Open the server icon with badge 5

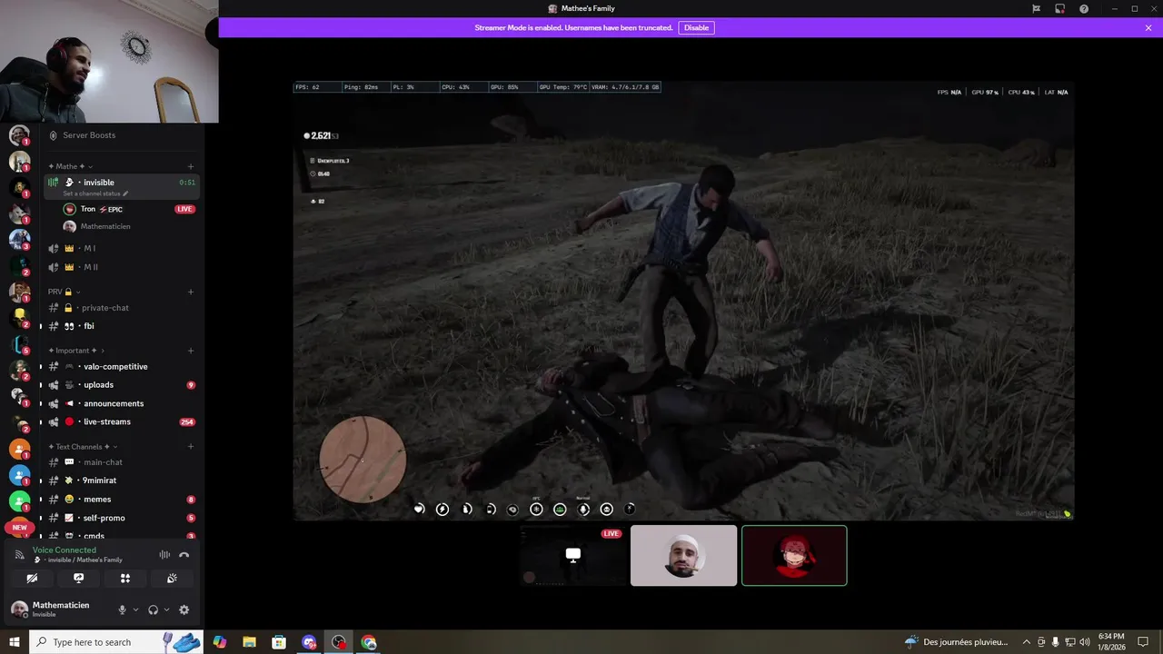tap(19, 344)
